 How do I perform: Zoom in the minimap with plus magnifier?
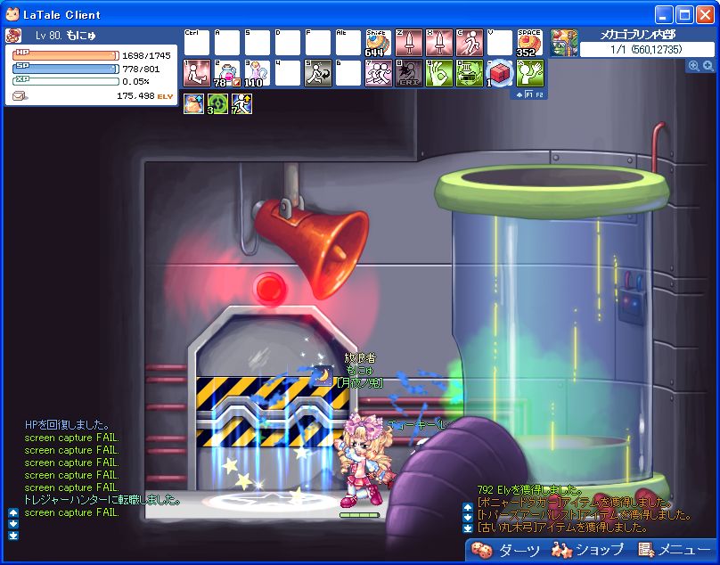pos(693,66)
